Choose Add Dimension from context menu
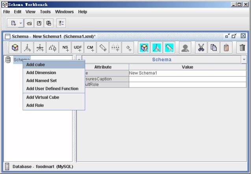Viewport: 251px width, 174px height. tap(54, 73)
